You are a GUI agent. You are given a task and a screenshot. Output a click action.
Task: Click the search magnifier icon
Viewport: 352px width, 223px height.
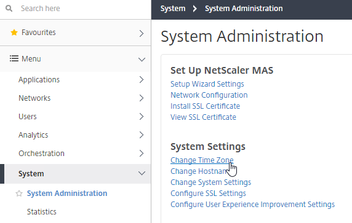point(9,9)
